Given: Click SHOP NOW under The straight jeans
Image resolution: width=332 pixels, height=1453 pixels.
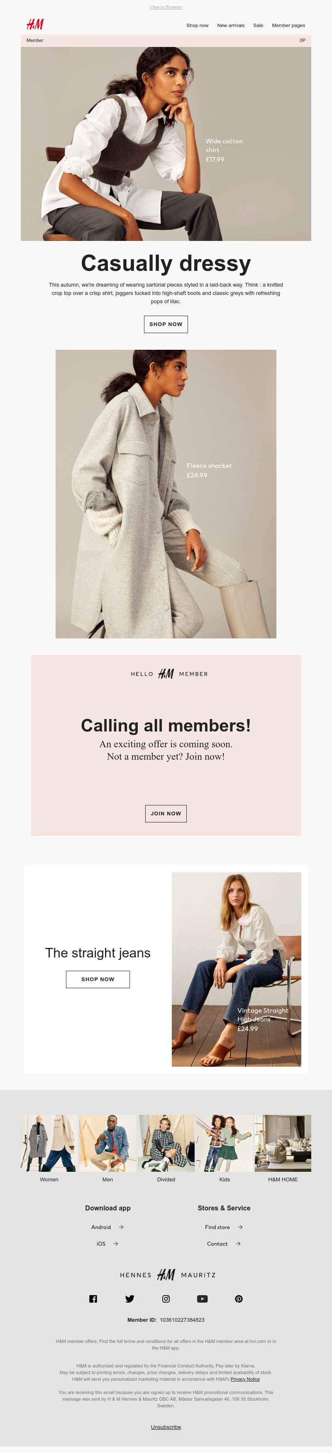Looking at the screenshot, I should (98, 979).
